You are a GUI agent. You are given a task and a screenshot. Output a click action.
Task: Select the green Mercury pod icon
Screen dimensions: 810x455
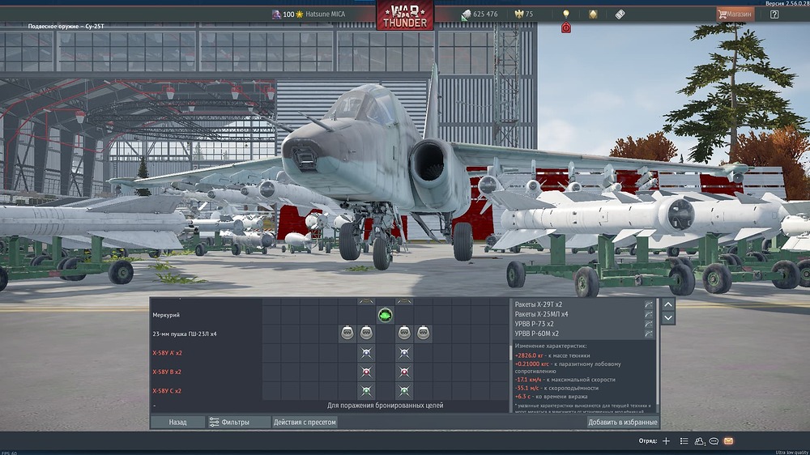point(385,315)
